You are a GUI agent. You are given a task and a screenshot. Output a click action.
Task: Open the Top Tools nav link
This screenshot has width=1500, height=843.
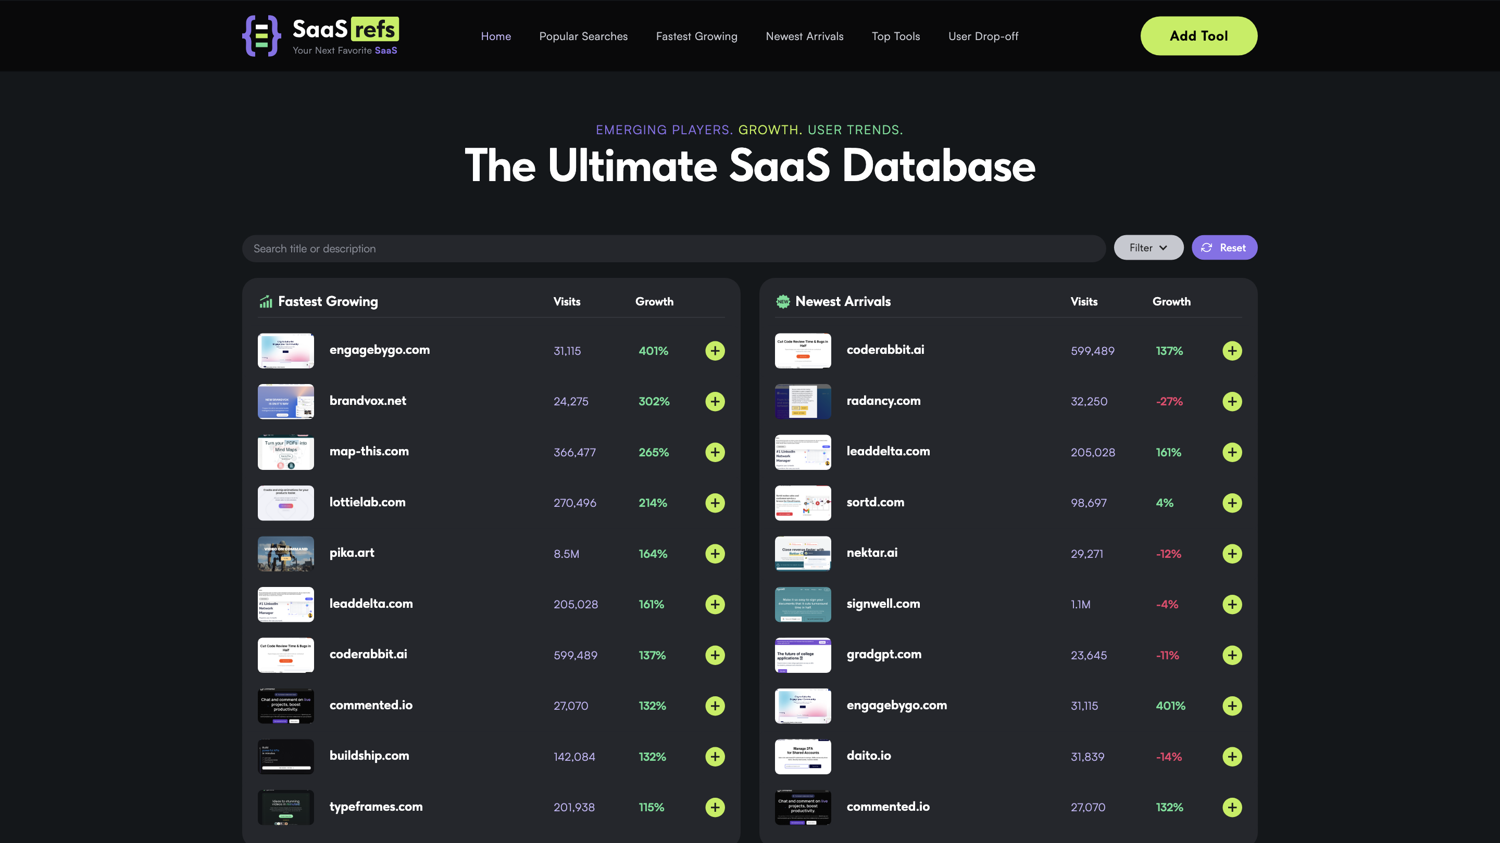pos(895,36)
